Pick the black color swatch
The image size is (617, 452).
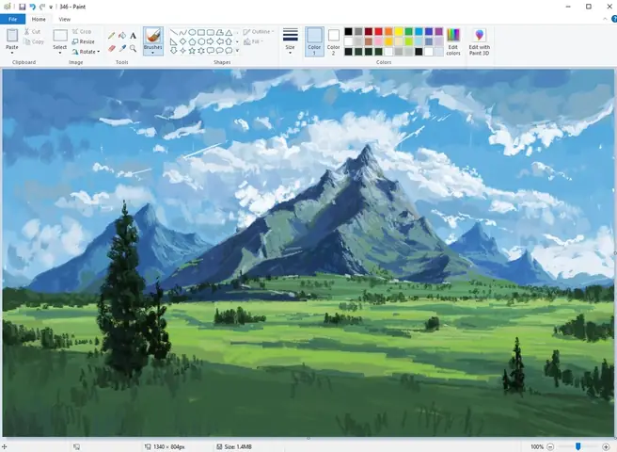(x=349, y=31)
